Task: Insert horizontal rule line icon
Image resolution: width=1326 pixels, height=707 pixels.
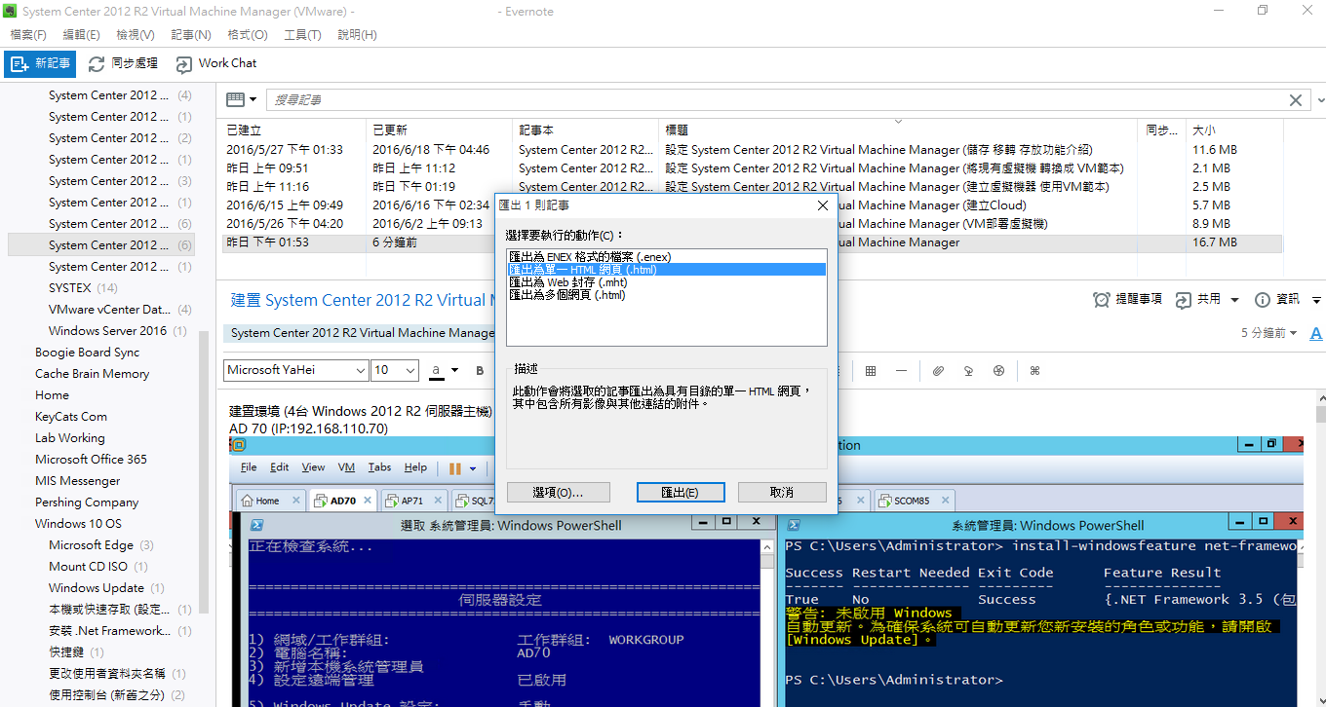Action: click(901, 371)
